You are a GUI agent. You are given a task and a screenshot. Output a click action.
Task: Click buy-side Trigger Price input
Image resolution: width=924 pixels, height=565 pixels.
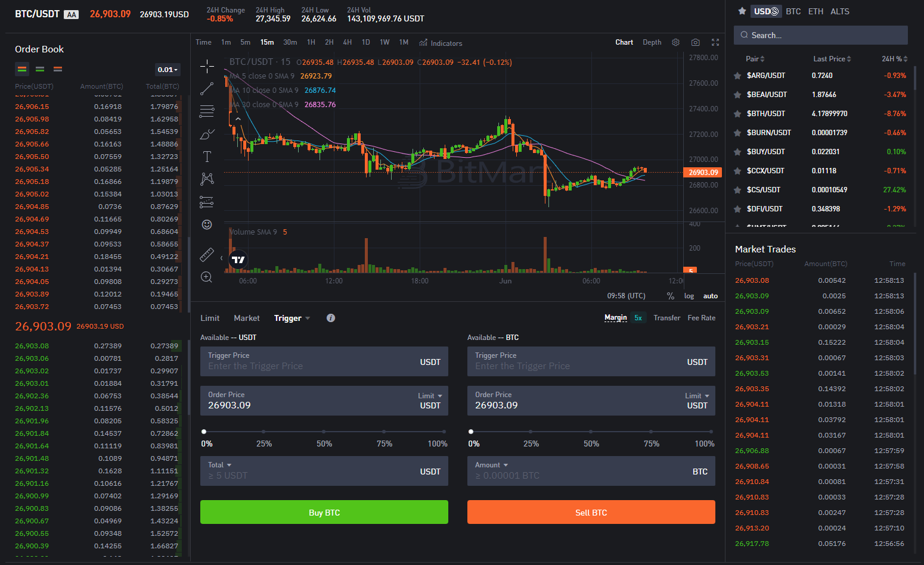tap(324, 361)
